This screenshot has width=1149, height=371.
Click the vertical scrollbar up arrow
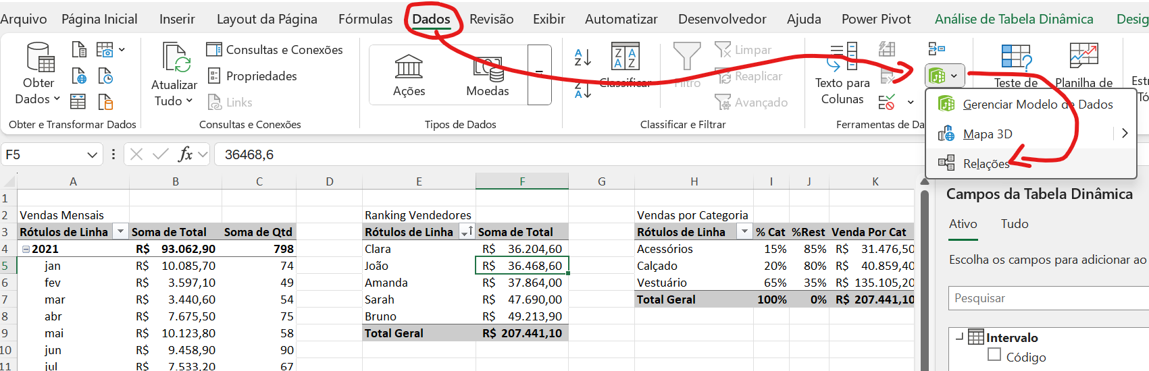(925, 181)
